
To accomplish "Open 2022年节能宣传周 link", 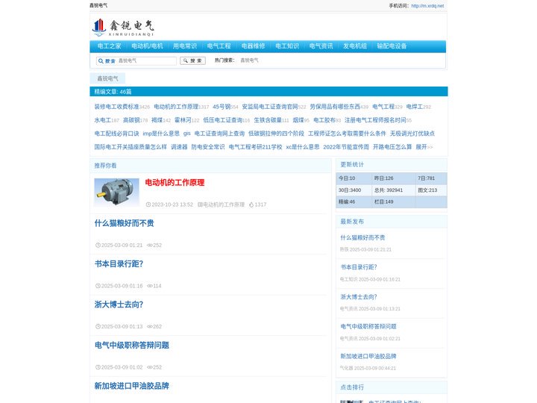I will point(346,147).
